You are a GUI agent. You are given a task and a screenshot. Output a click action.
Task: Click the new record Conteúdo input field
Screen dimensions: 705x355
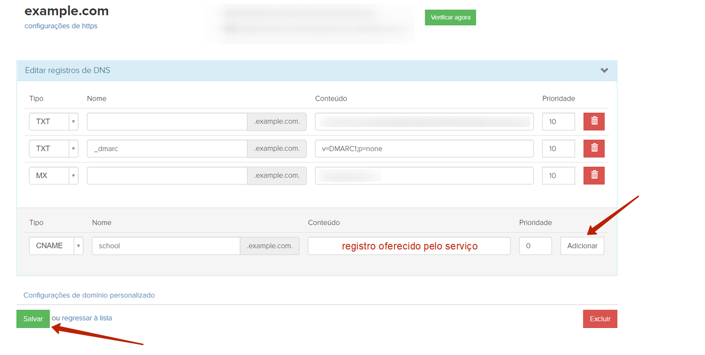coord(409,246)
